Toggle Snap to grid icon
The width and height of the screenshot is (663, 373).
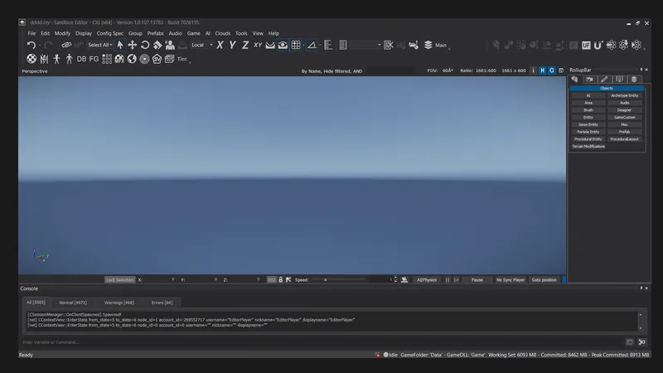[296, 45]
